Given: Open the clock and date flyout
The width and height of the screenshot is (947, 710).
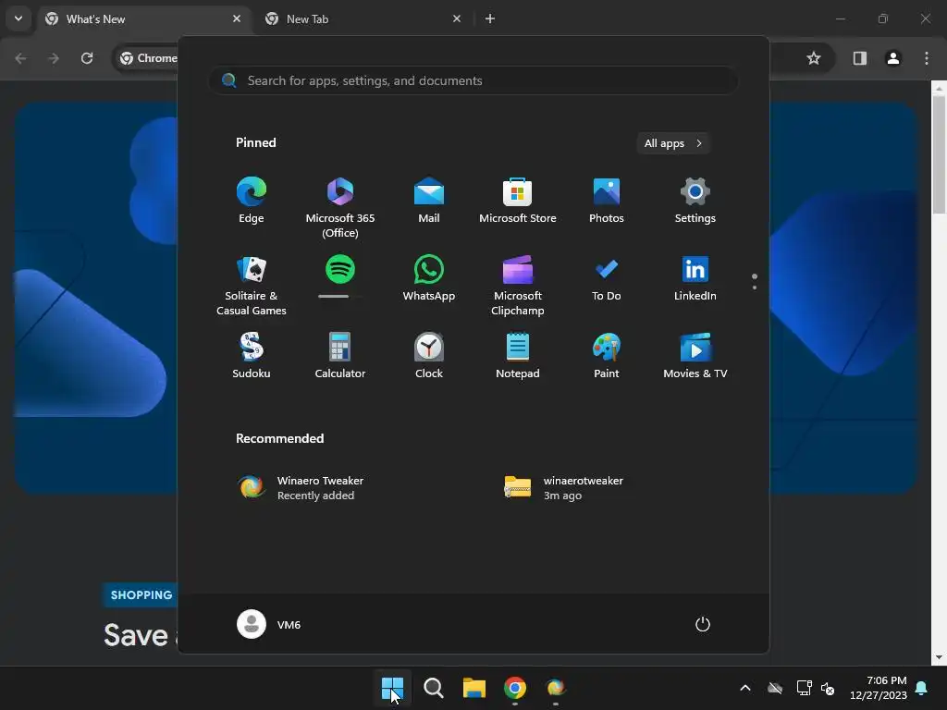Looking at the screenshot, I should pyautogui.click(x=879, y=688).
